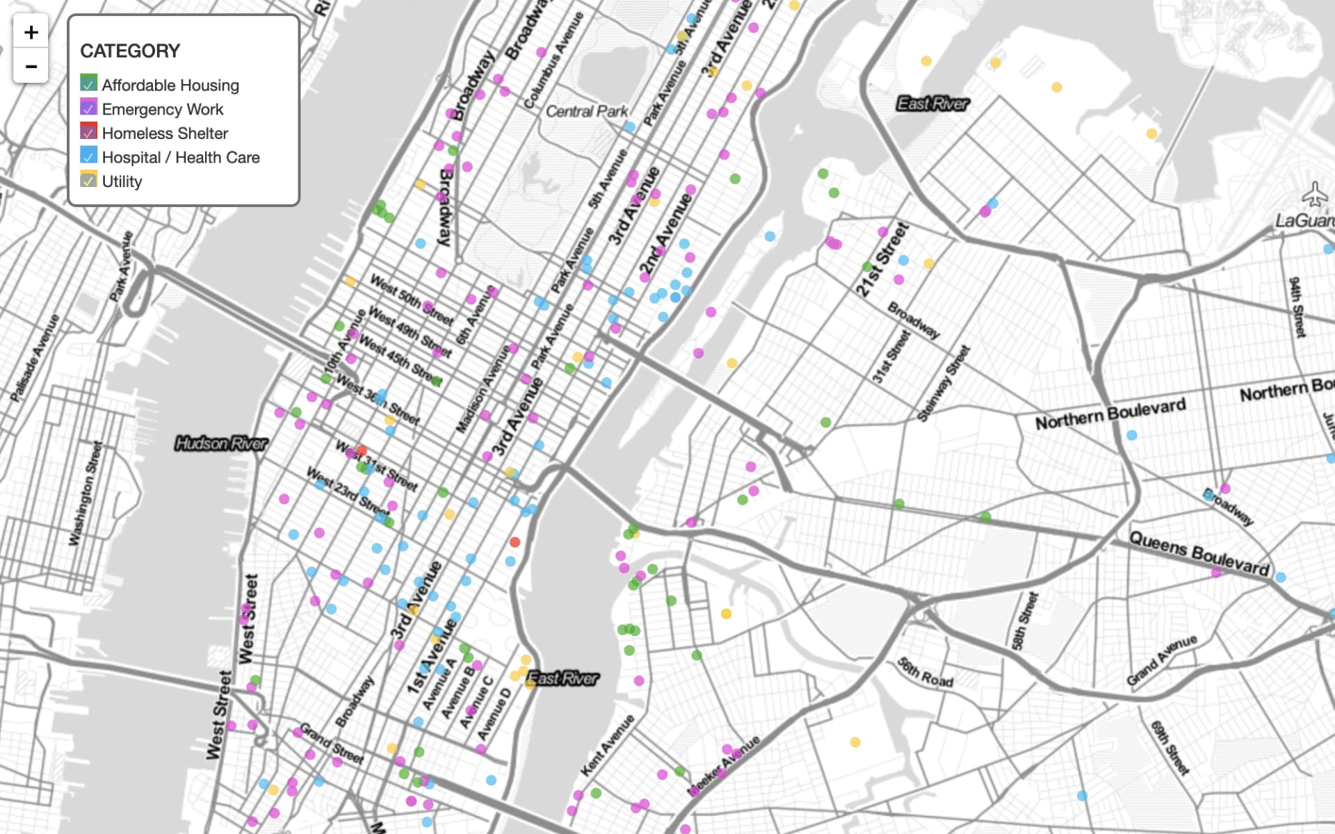Click the Hudson River label
Screen dimensions: 1335x834
pyautogui.click(x=221, y=443)
